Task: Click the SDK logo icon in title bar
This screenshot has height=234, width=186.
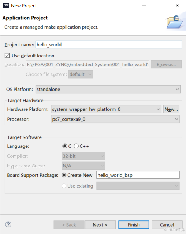Action: (x=6, y=5)
